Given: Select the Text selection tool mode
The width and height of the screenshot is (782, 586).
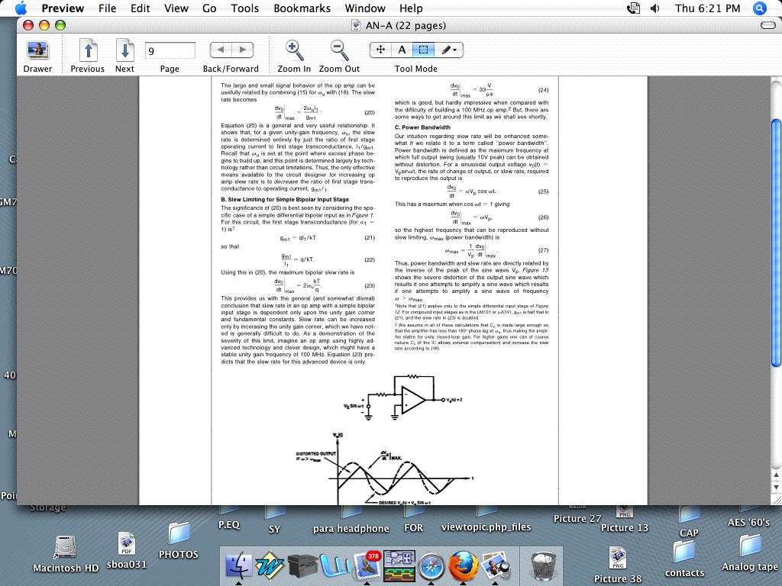Looking at the screenshot, I should click(x=402, y=50).
